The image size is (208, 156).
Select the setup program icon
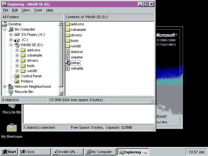pyautogui.click(x=68, y=63)
